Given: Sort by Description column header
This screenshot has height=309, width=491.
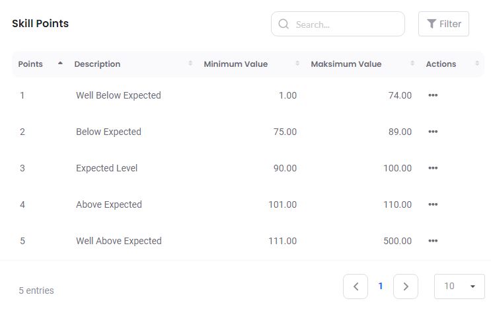Looking at the screenshot, I should point(97,64).
